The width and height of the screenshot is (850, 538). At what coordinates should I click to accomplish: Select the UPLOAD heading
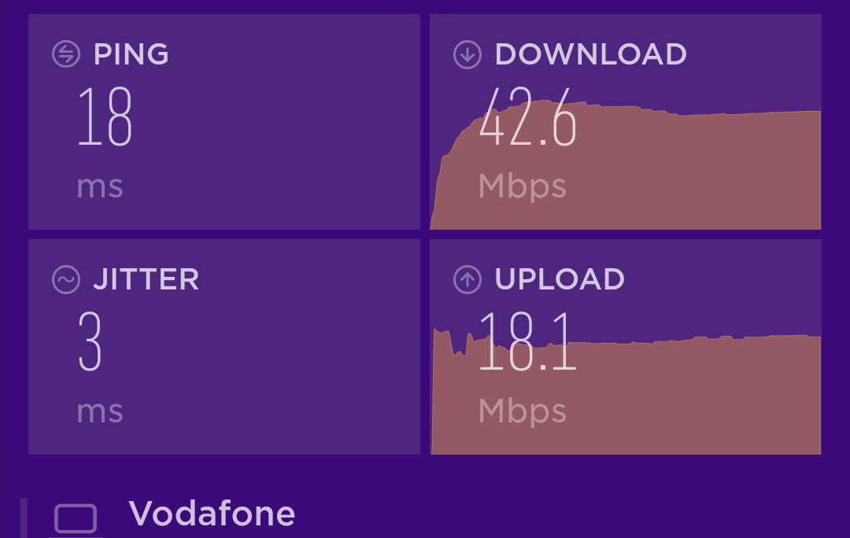[560, 279]
